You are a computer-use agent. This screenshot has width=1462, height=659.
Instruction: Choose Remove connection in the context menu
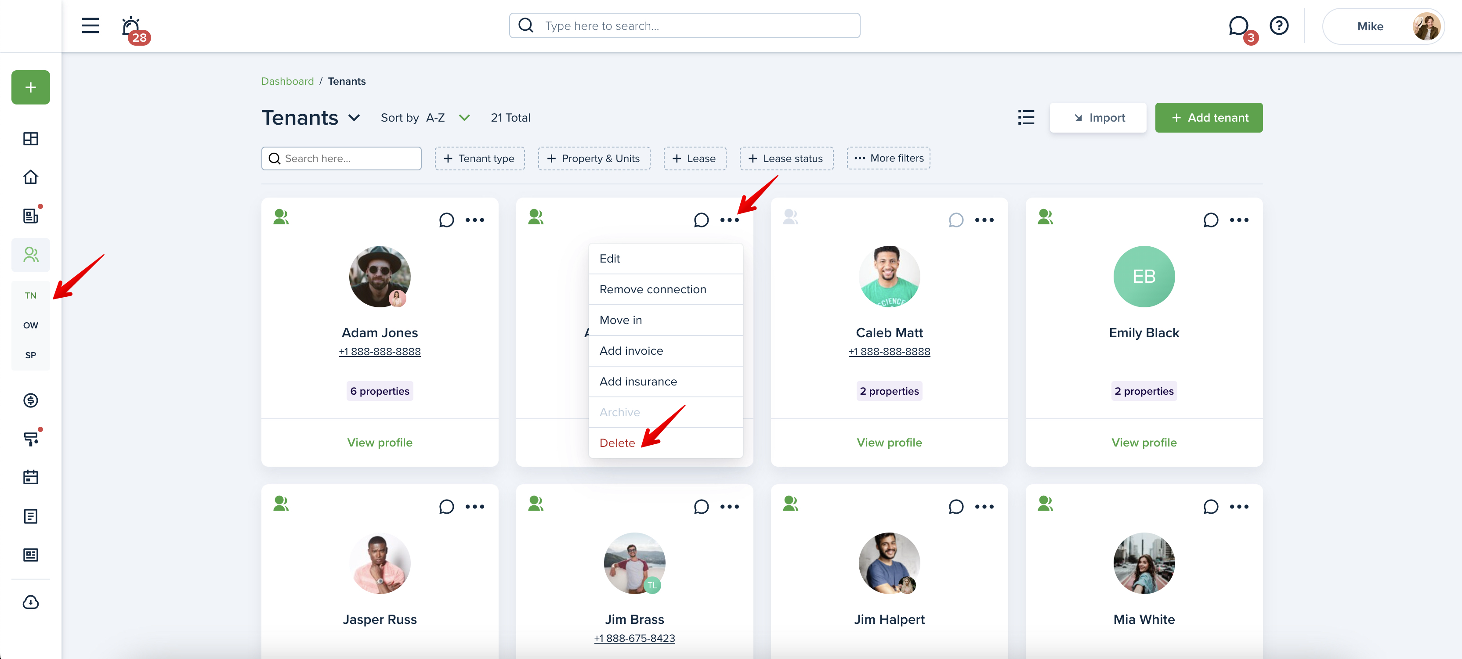tap(665, 289)
